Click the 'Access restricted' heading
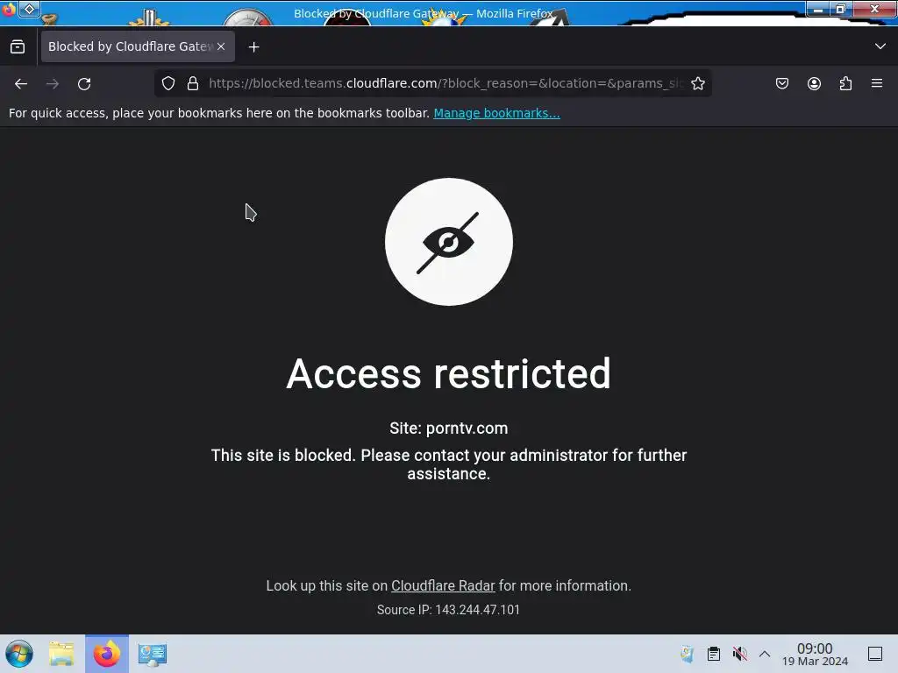Screen dimensions: 898x673 click(448, 373)
